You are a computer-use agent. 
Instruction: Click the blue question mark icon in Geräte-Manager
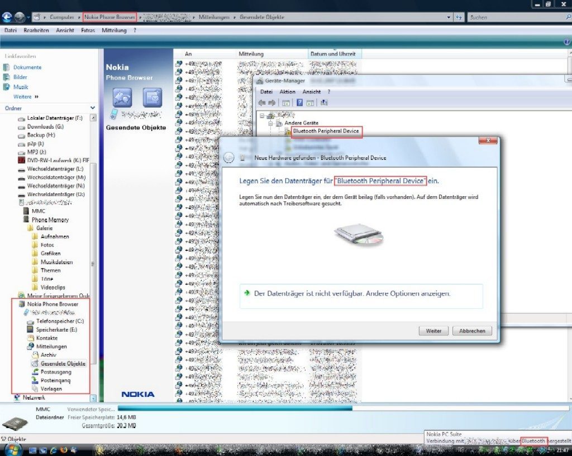pyautogui.click(x=299, y=103)
